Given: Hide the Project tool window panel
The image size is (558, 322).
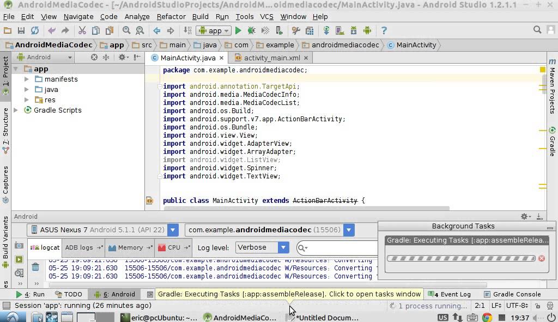Looking at the screenshot, I should tap(137, 57).
